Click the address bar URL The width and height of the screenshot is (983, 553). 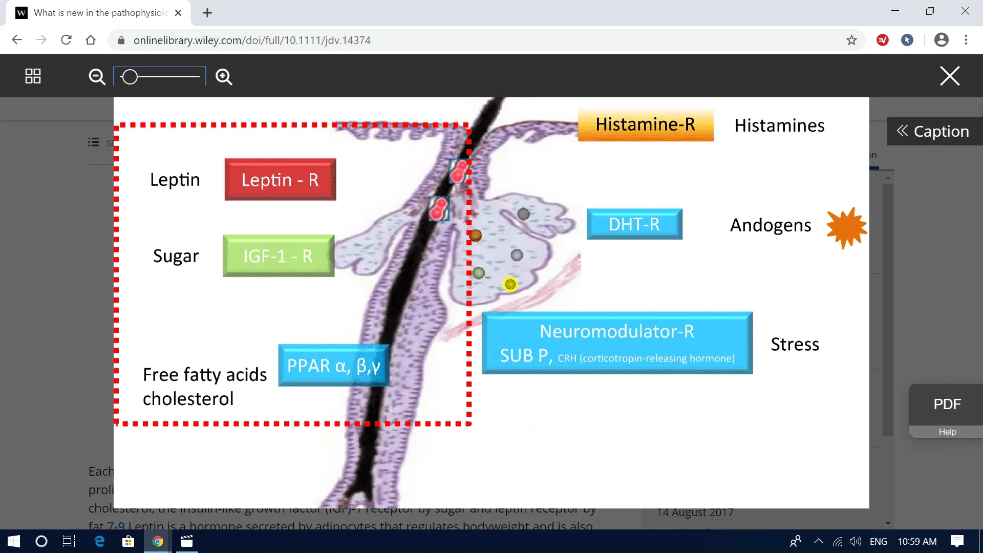coord(252,40)
